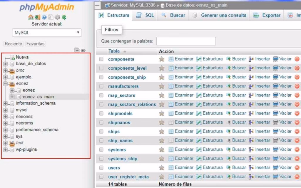Open the Servidor actual MySQL dropdown
The image size is (301, 188).
[x=47, y=33]
